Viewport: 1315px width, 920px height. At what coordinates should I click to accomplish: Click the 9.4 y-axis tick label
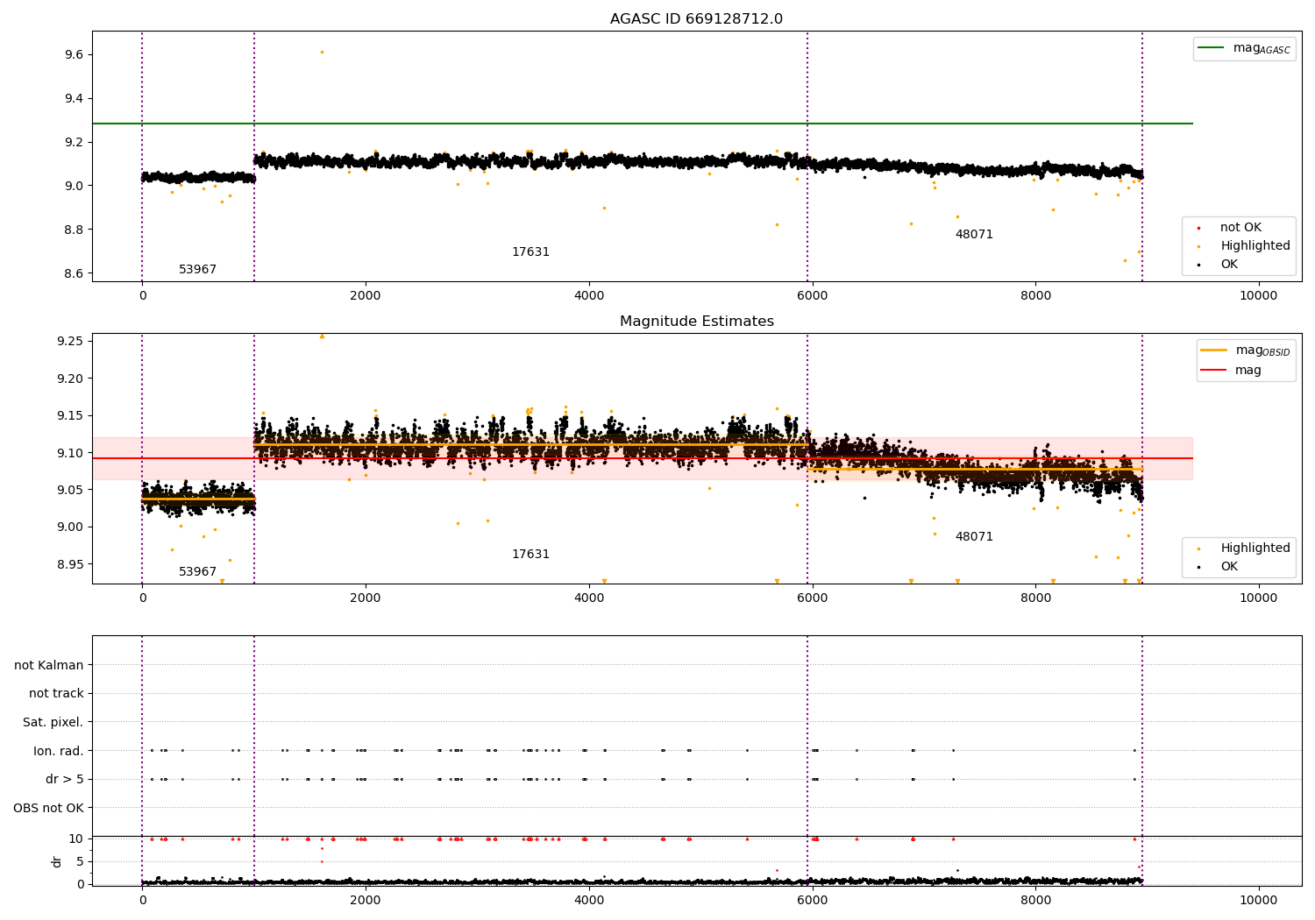[73, 98]
